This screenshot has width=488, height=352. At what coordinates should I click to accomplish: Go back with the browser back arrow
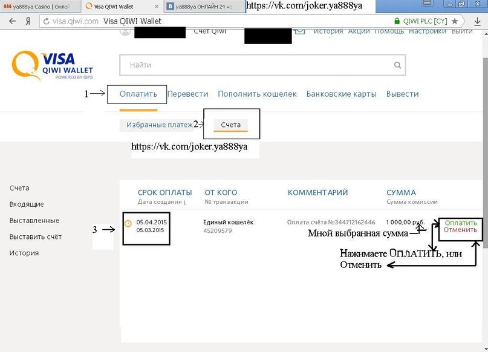pos(12,21)
